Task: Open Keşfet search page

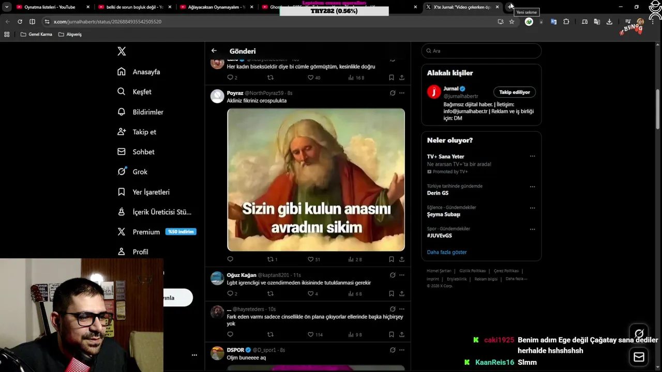Action: point(134,91)
